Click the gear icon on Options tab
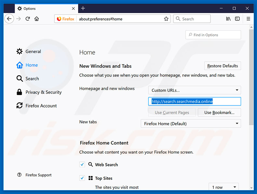The width and height of the screenshot is (257, 194). [20, 8]
